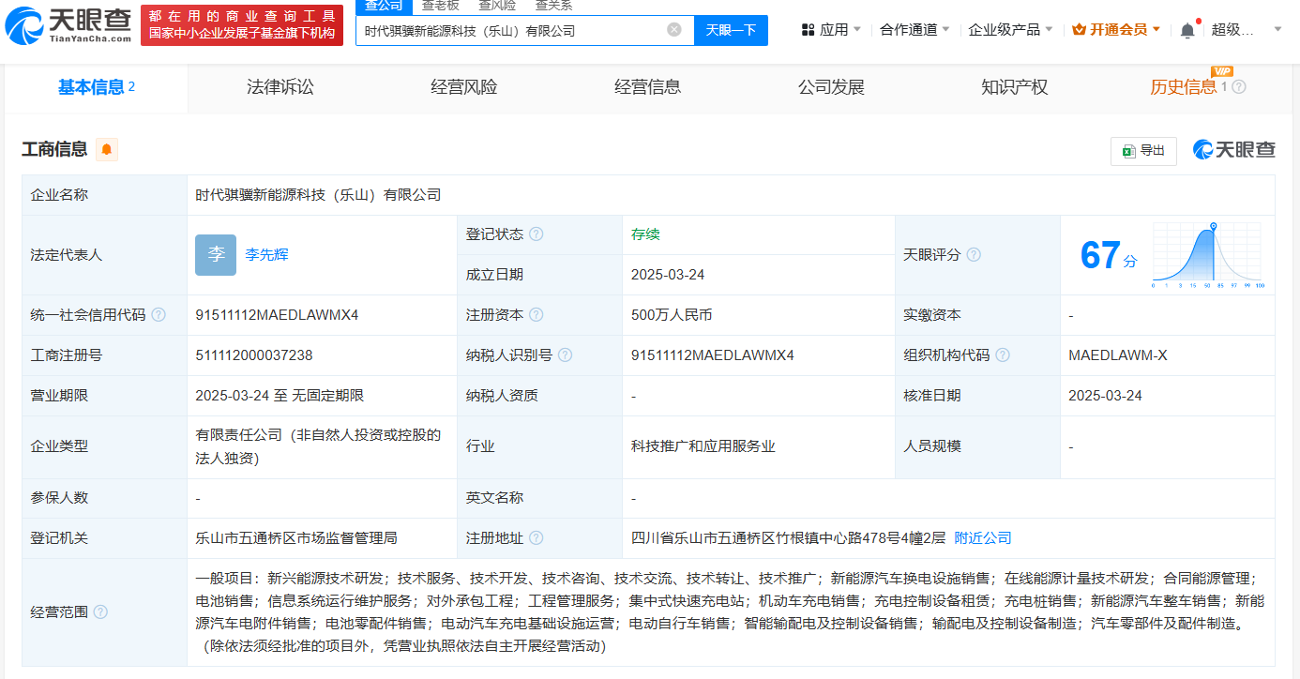Switch to the 法律诉讼 tab
Screen dimensions: 1300x679
click(280, 87)
